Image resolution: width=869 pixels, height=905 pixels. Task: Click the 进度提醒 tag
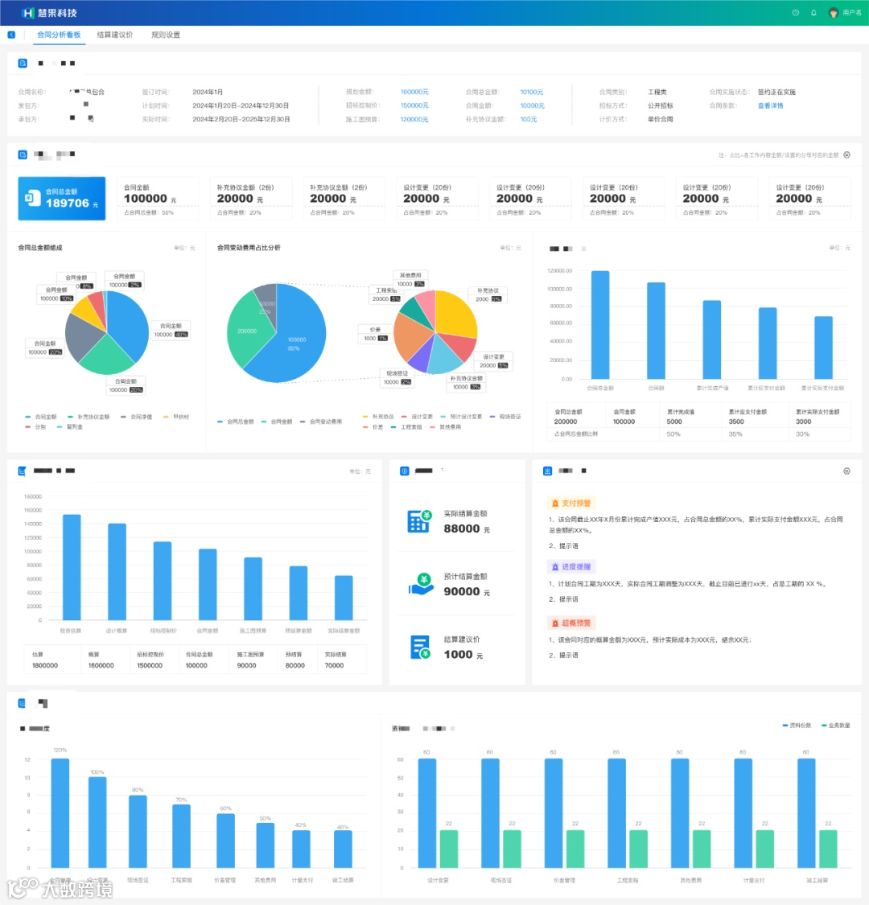[571, 567]
